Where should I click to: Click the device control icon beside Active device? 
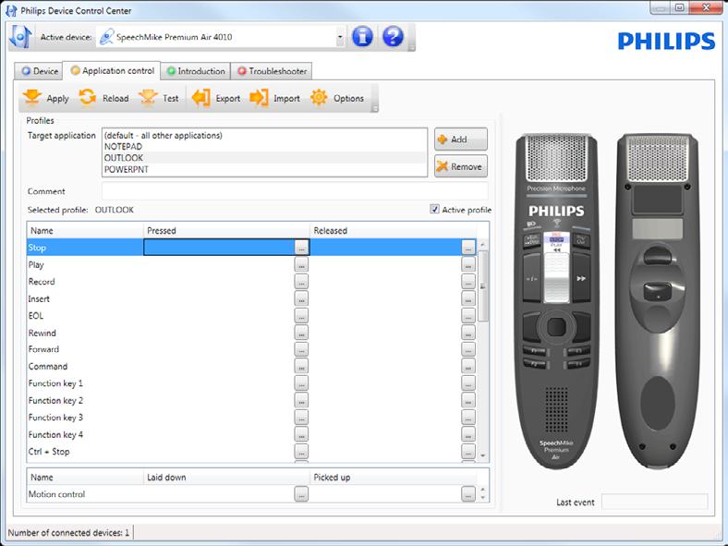(x=21, y=37)
